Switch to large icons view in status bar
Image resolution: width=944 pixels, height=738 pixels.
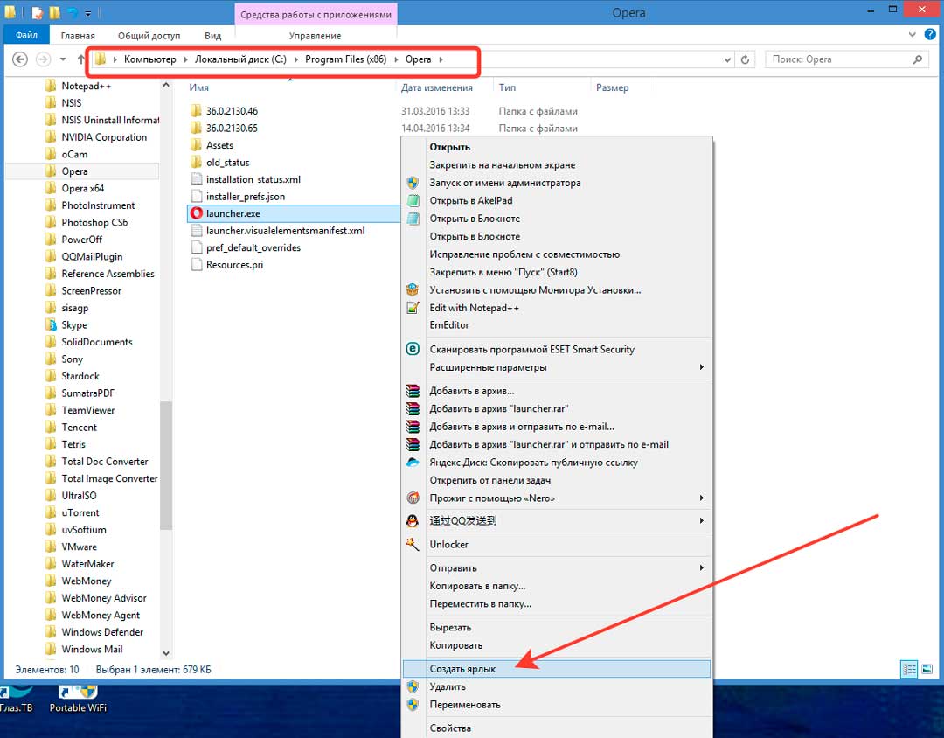pyautogui.click(x=927, y=669)
